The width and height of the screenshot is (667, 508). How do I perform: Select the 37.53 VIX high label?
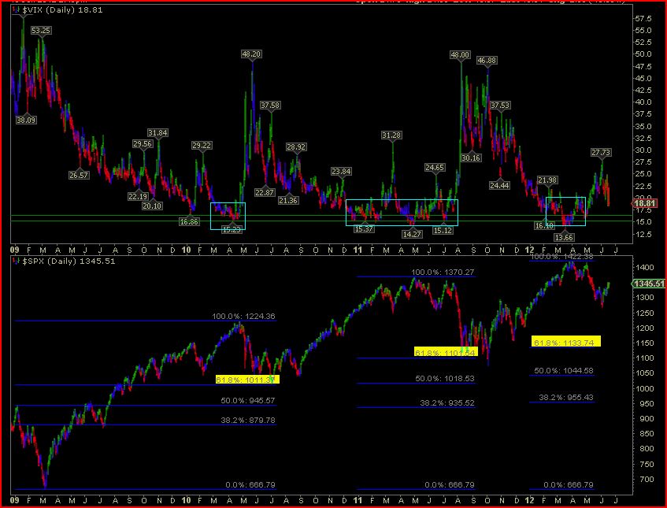(x=500, y=105)
